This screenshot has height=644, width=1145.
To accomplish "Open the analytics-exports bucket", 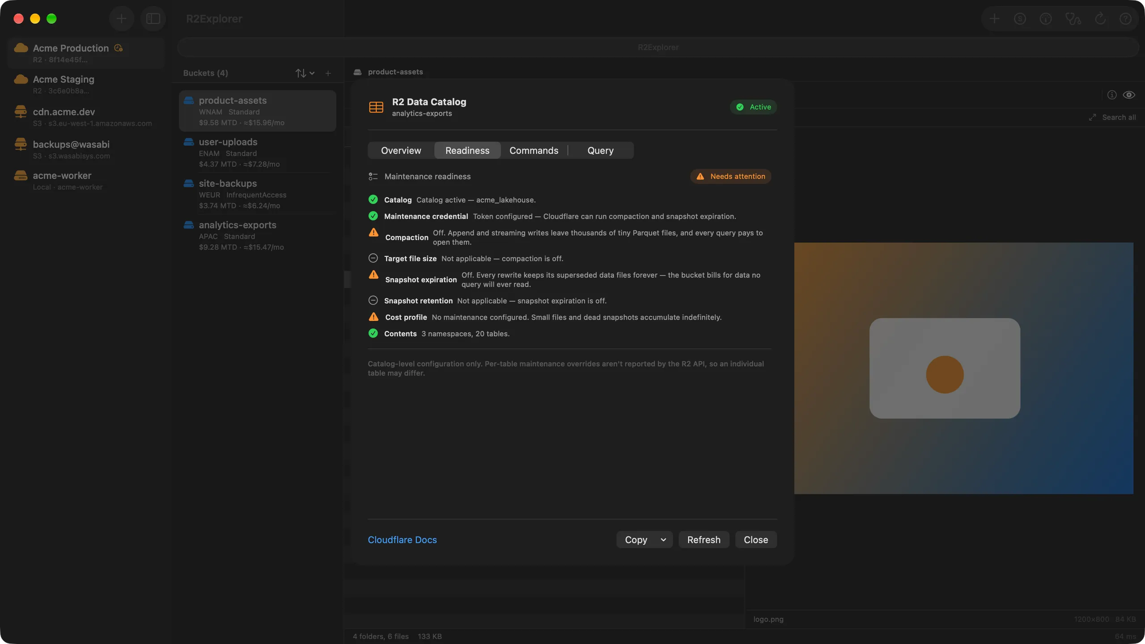I will [x=258, y=236].
